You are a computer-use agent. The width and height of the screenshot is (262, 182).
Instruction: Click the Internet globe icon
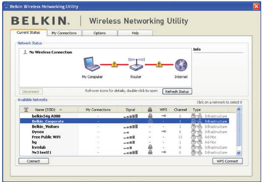[181, 65]
